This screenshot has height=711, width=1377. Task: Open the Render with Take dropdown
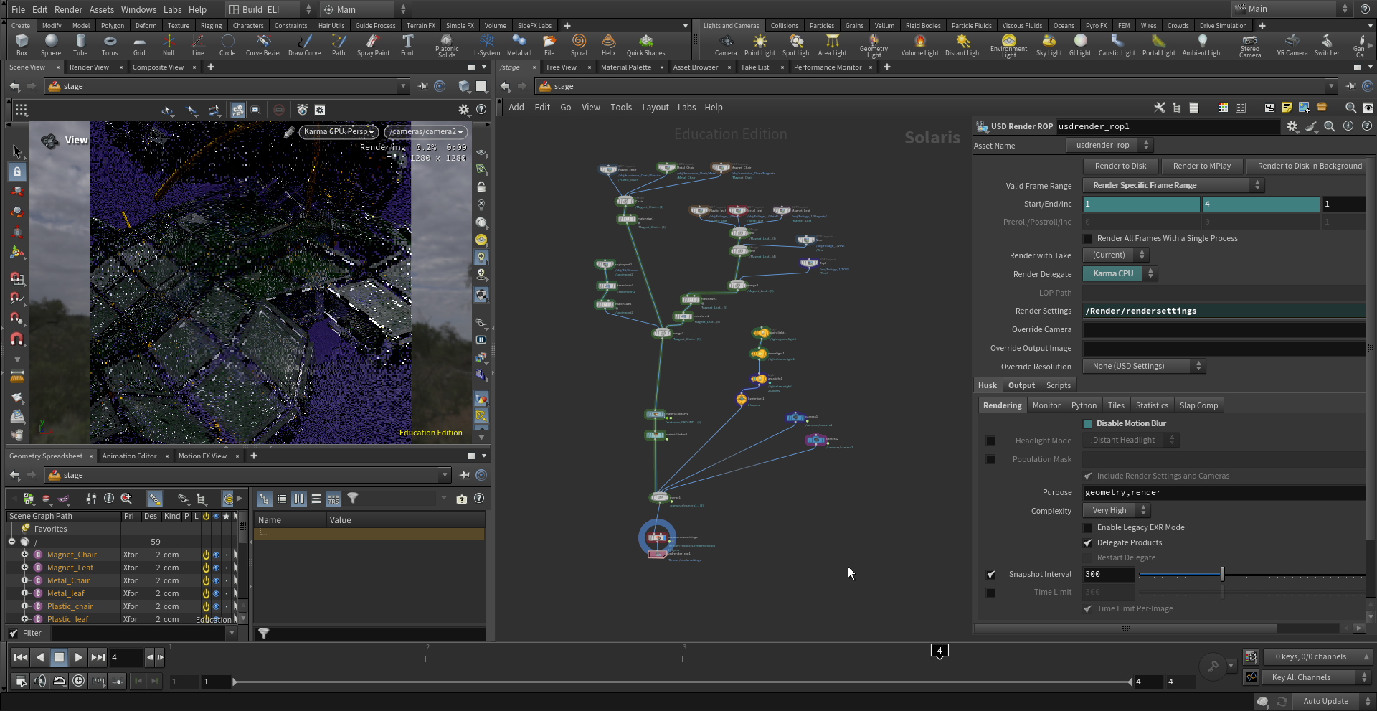point(1115,255)
